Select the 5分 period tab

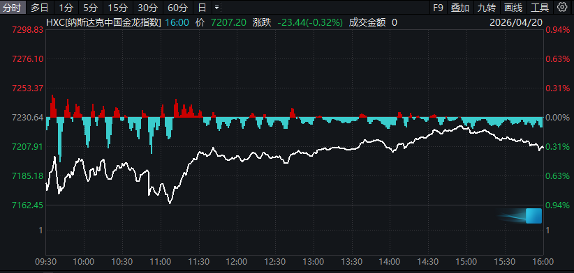90,7
